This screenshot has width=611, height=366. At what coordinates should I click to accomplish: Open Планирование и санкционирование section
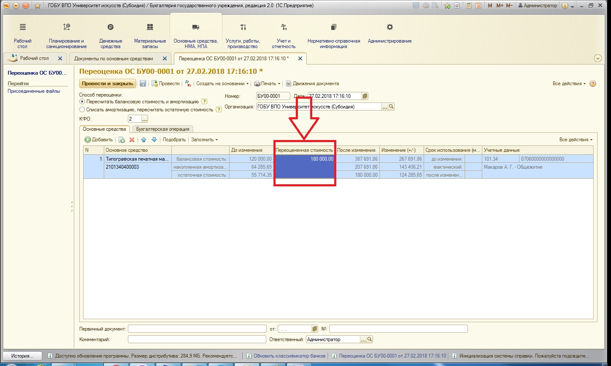click(x=67, y=36)
